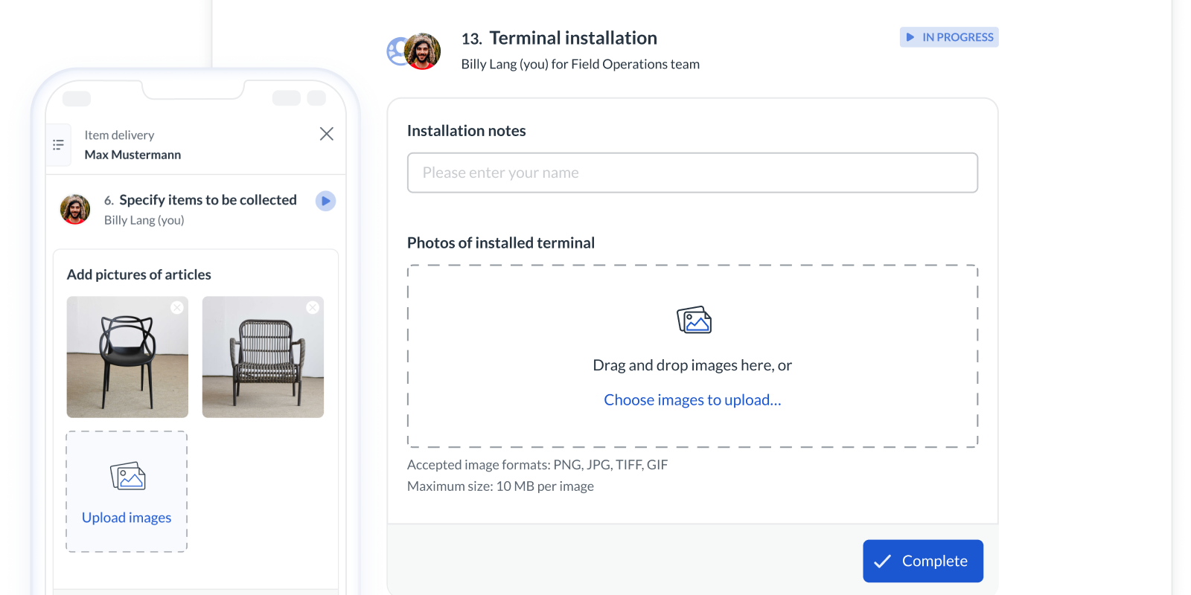The width and height of the screenshot is (1191, 595).
Task: Click the Terminal installation task title
Action: tap(573, 37)
